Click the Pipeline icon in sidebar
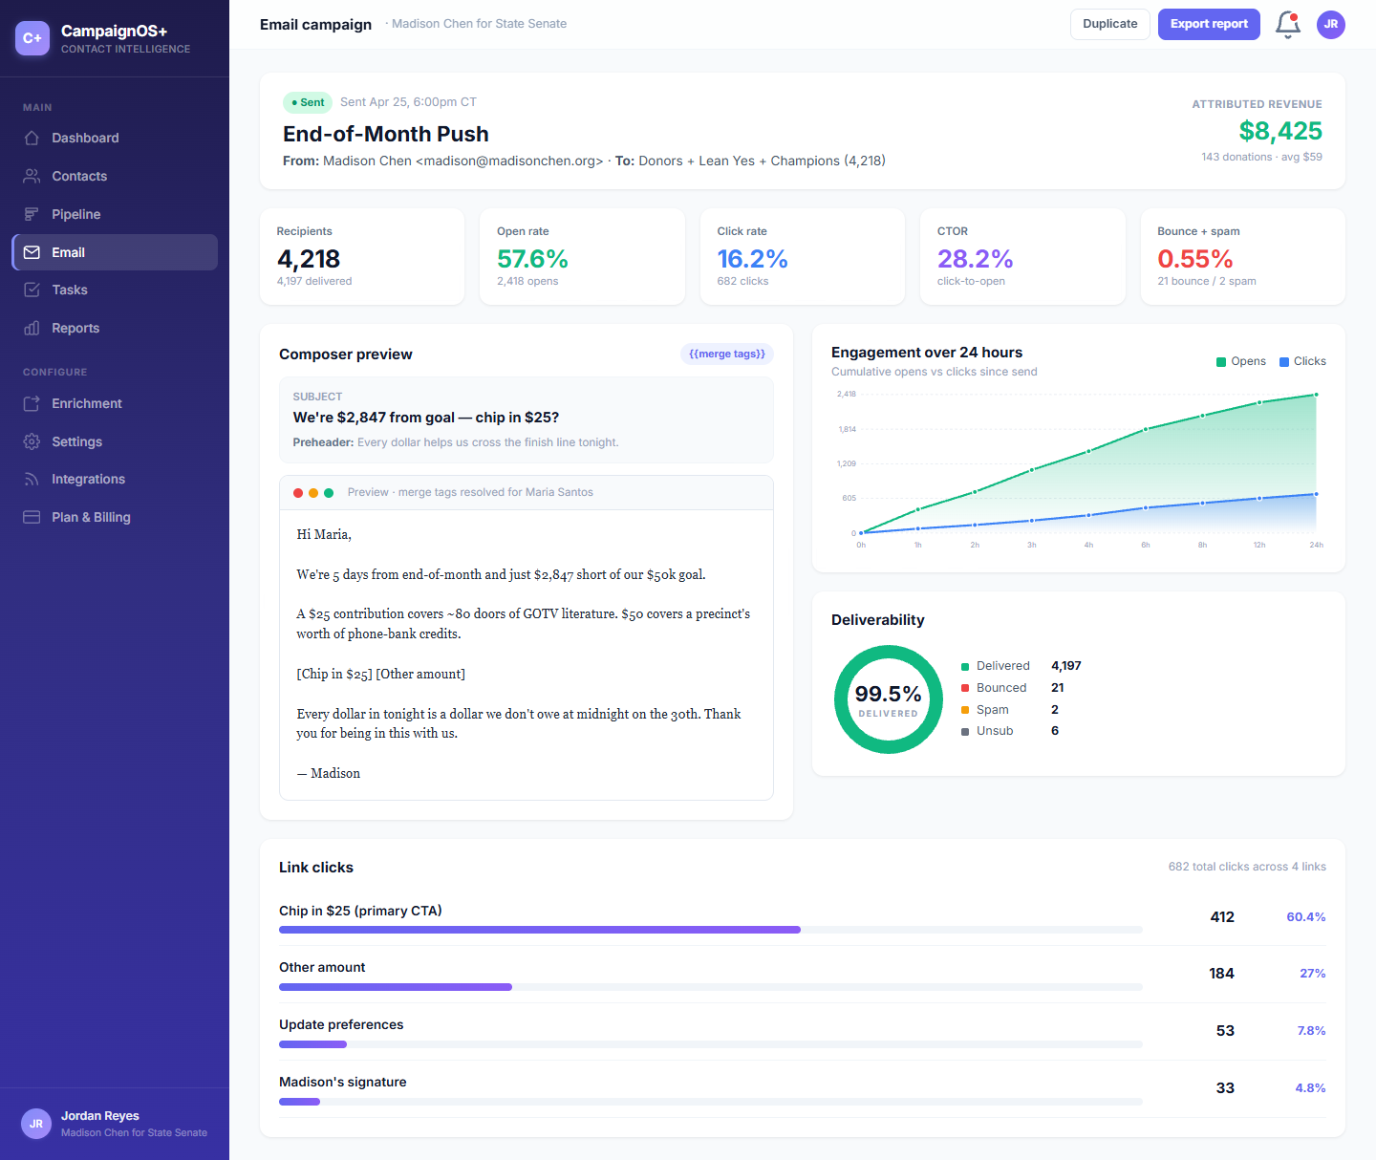 [32, 214]
